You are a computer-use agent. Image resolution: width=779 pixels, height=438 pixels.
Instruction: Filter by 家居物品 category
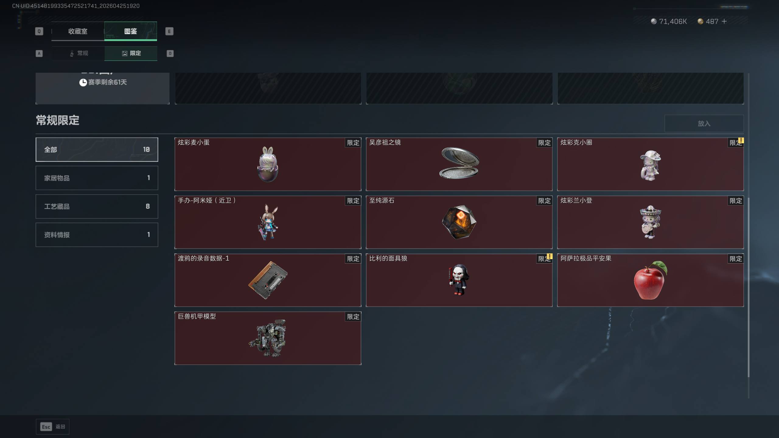coord(97,178)
